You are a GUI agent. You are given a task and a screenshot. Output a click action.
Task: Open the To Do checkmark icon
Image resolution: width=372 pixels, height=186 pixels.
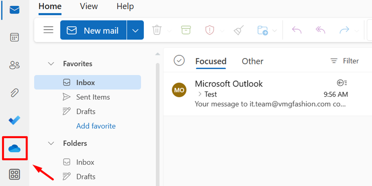pyautogui.click(x=14, y=120)
